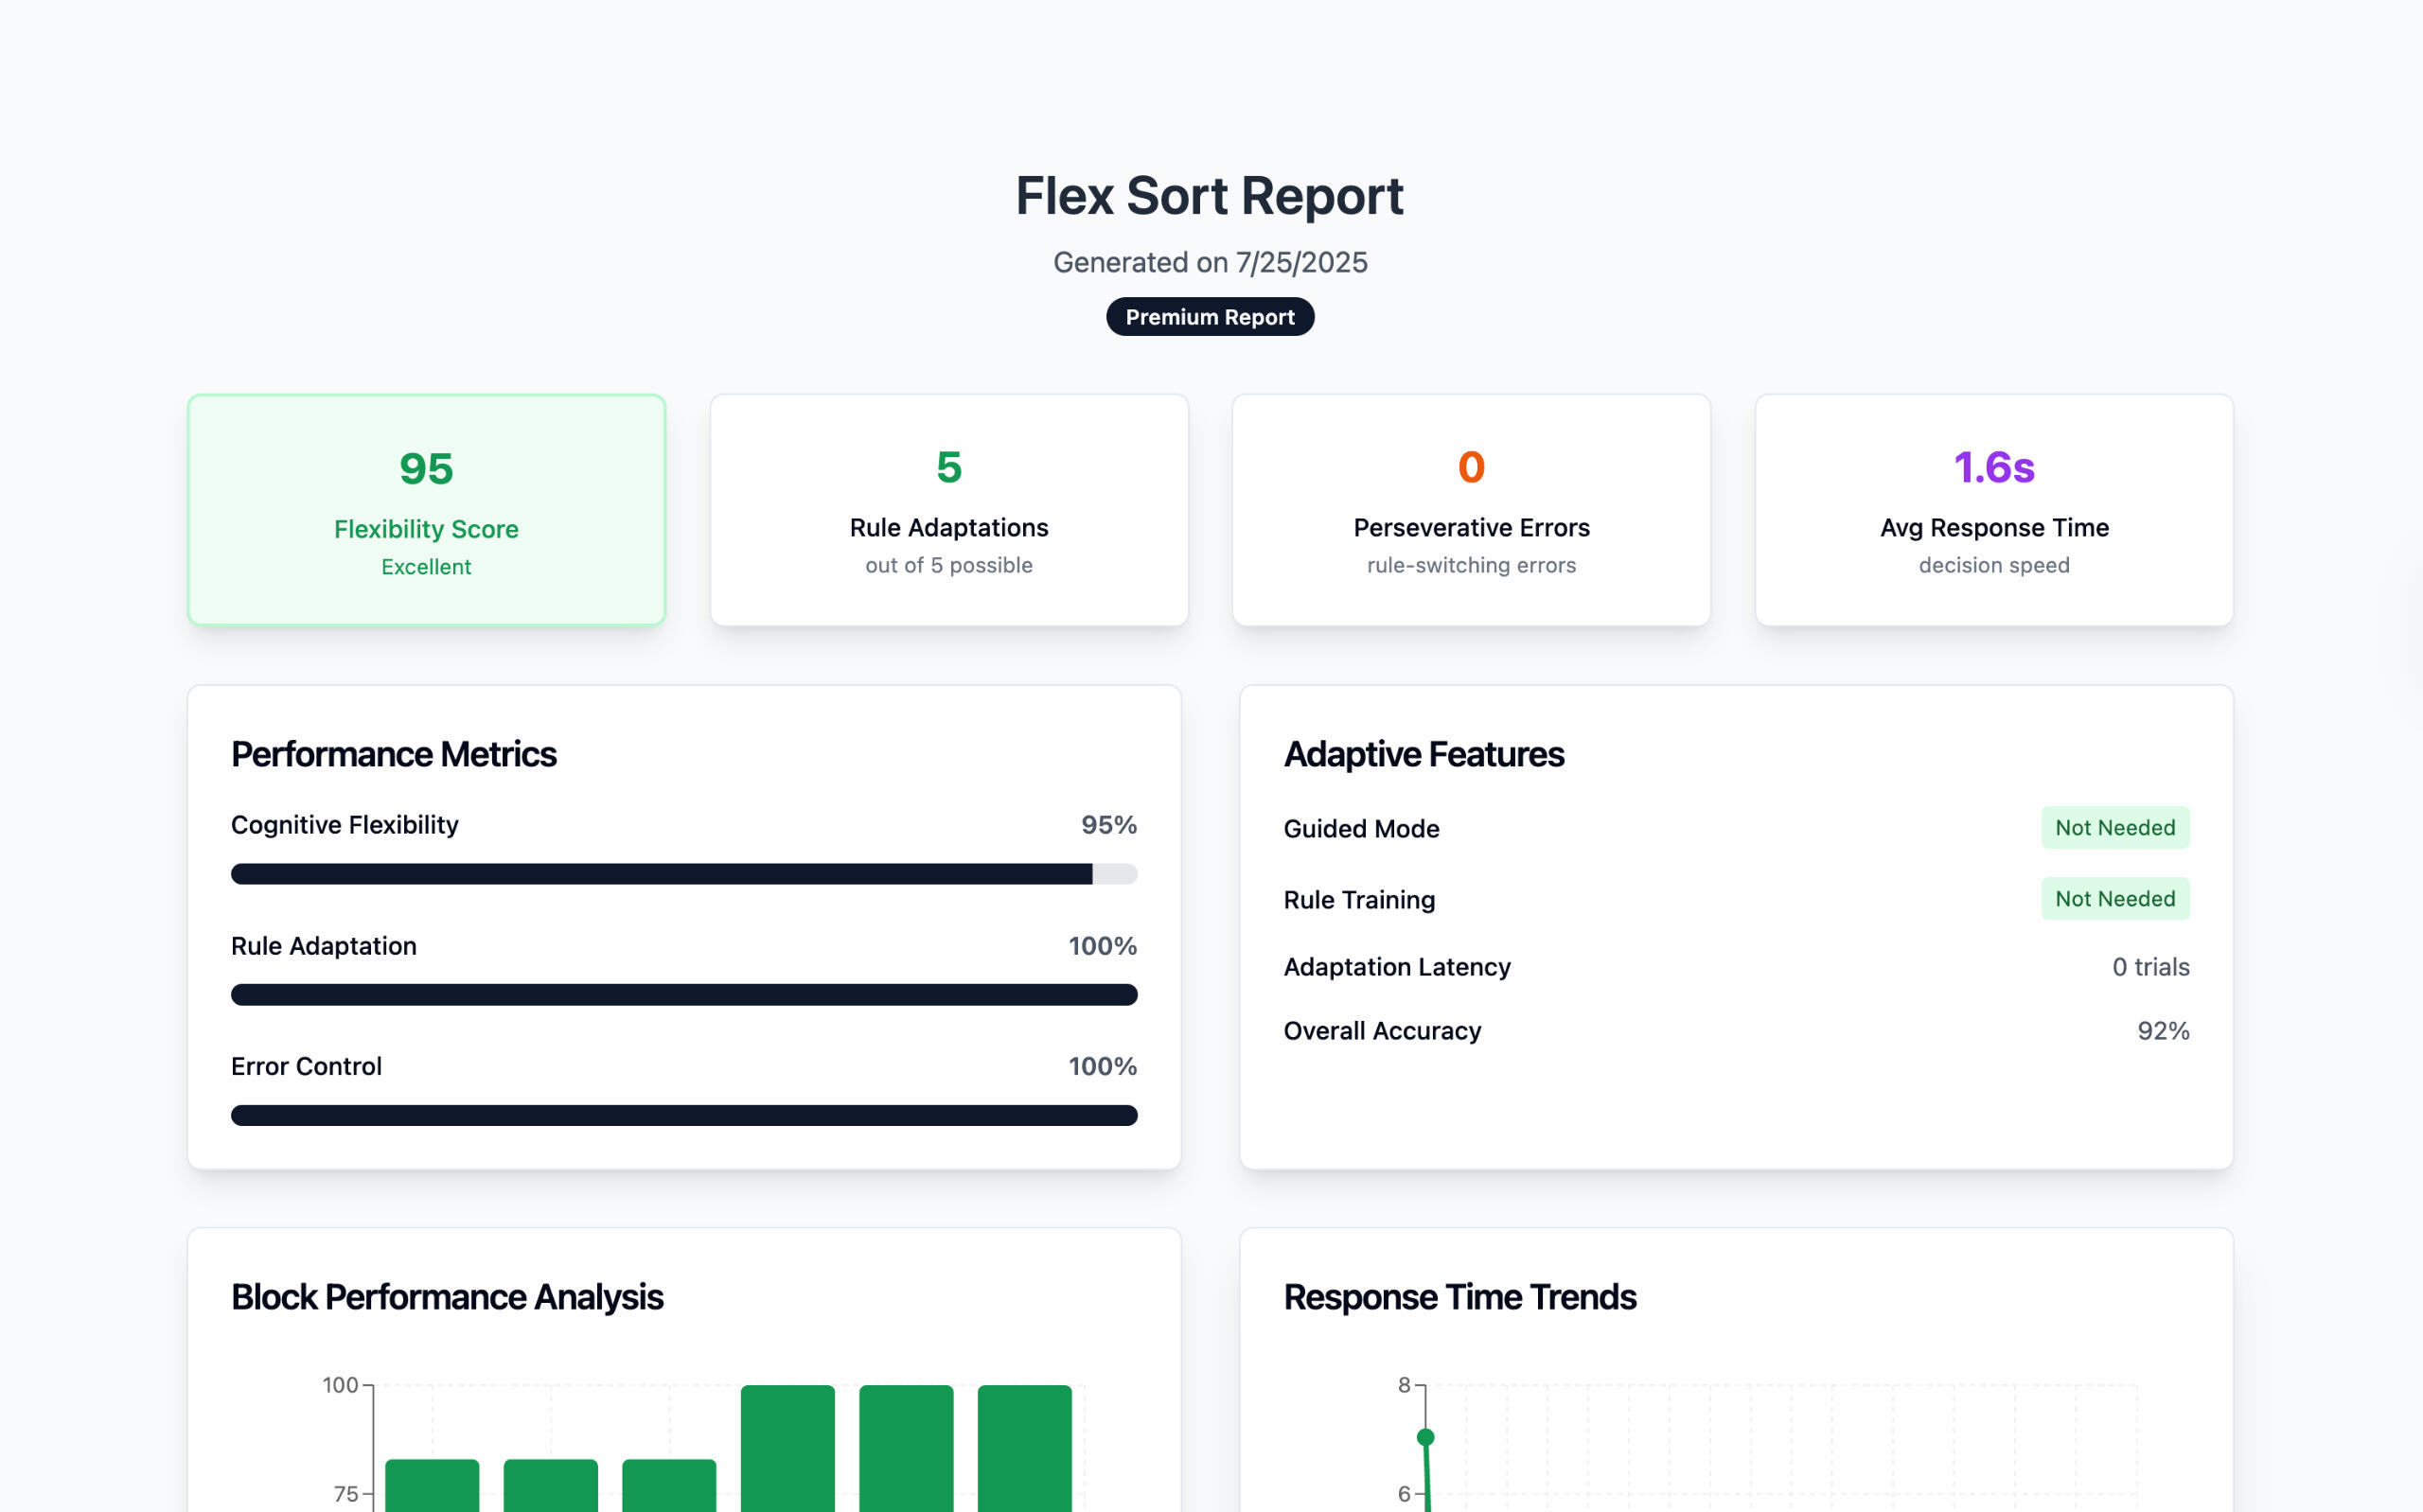This screenshot has height=1512, width=2423.
Task: Click the rightmost tall green bar
Action: [x=1024, y=1450]
